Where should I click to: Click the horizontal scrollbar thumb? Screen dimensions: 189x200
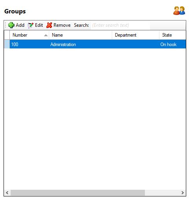point(78,193)
